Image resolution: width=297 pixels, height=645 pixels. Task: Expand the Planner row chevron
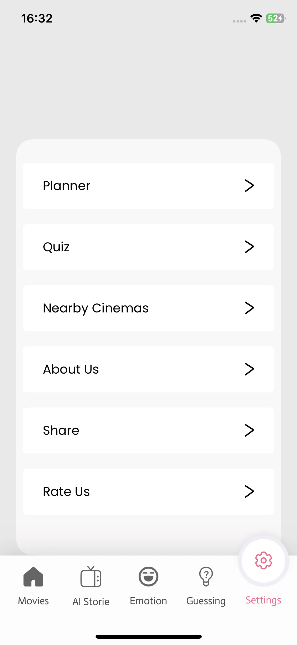249,186
